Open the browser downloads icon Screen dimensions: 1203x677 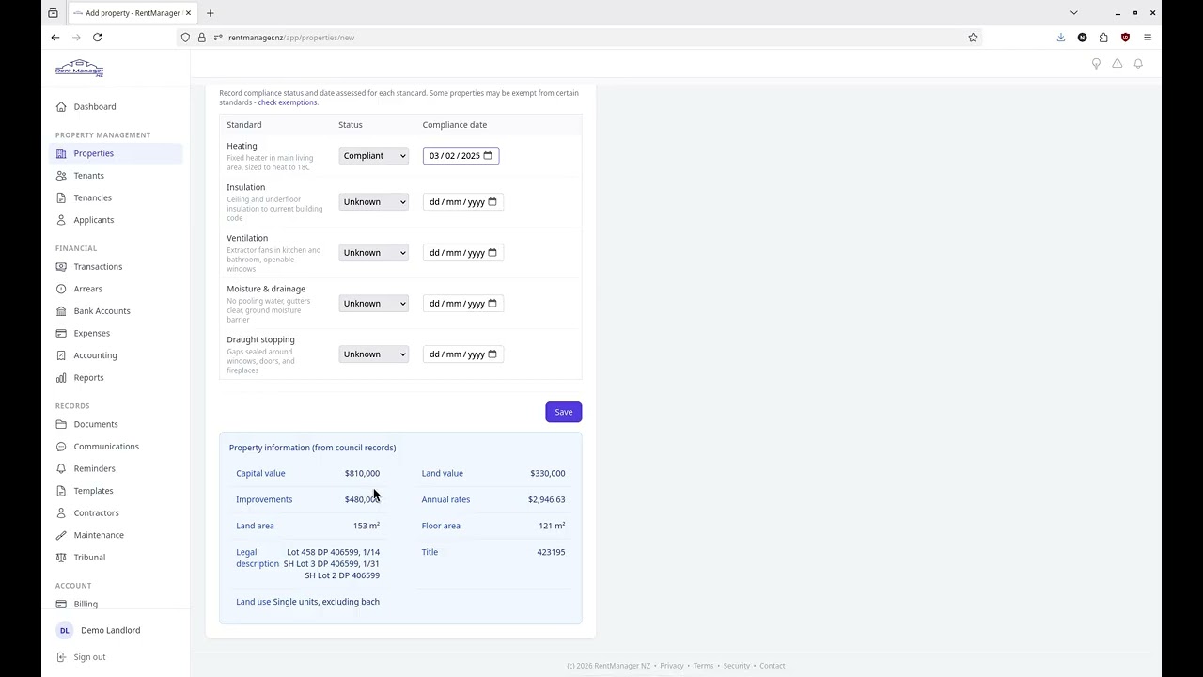tap(1061, 38)
